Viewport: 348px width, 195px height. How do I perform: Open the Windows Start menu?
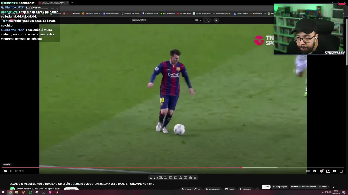[x=3, y=192]
